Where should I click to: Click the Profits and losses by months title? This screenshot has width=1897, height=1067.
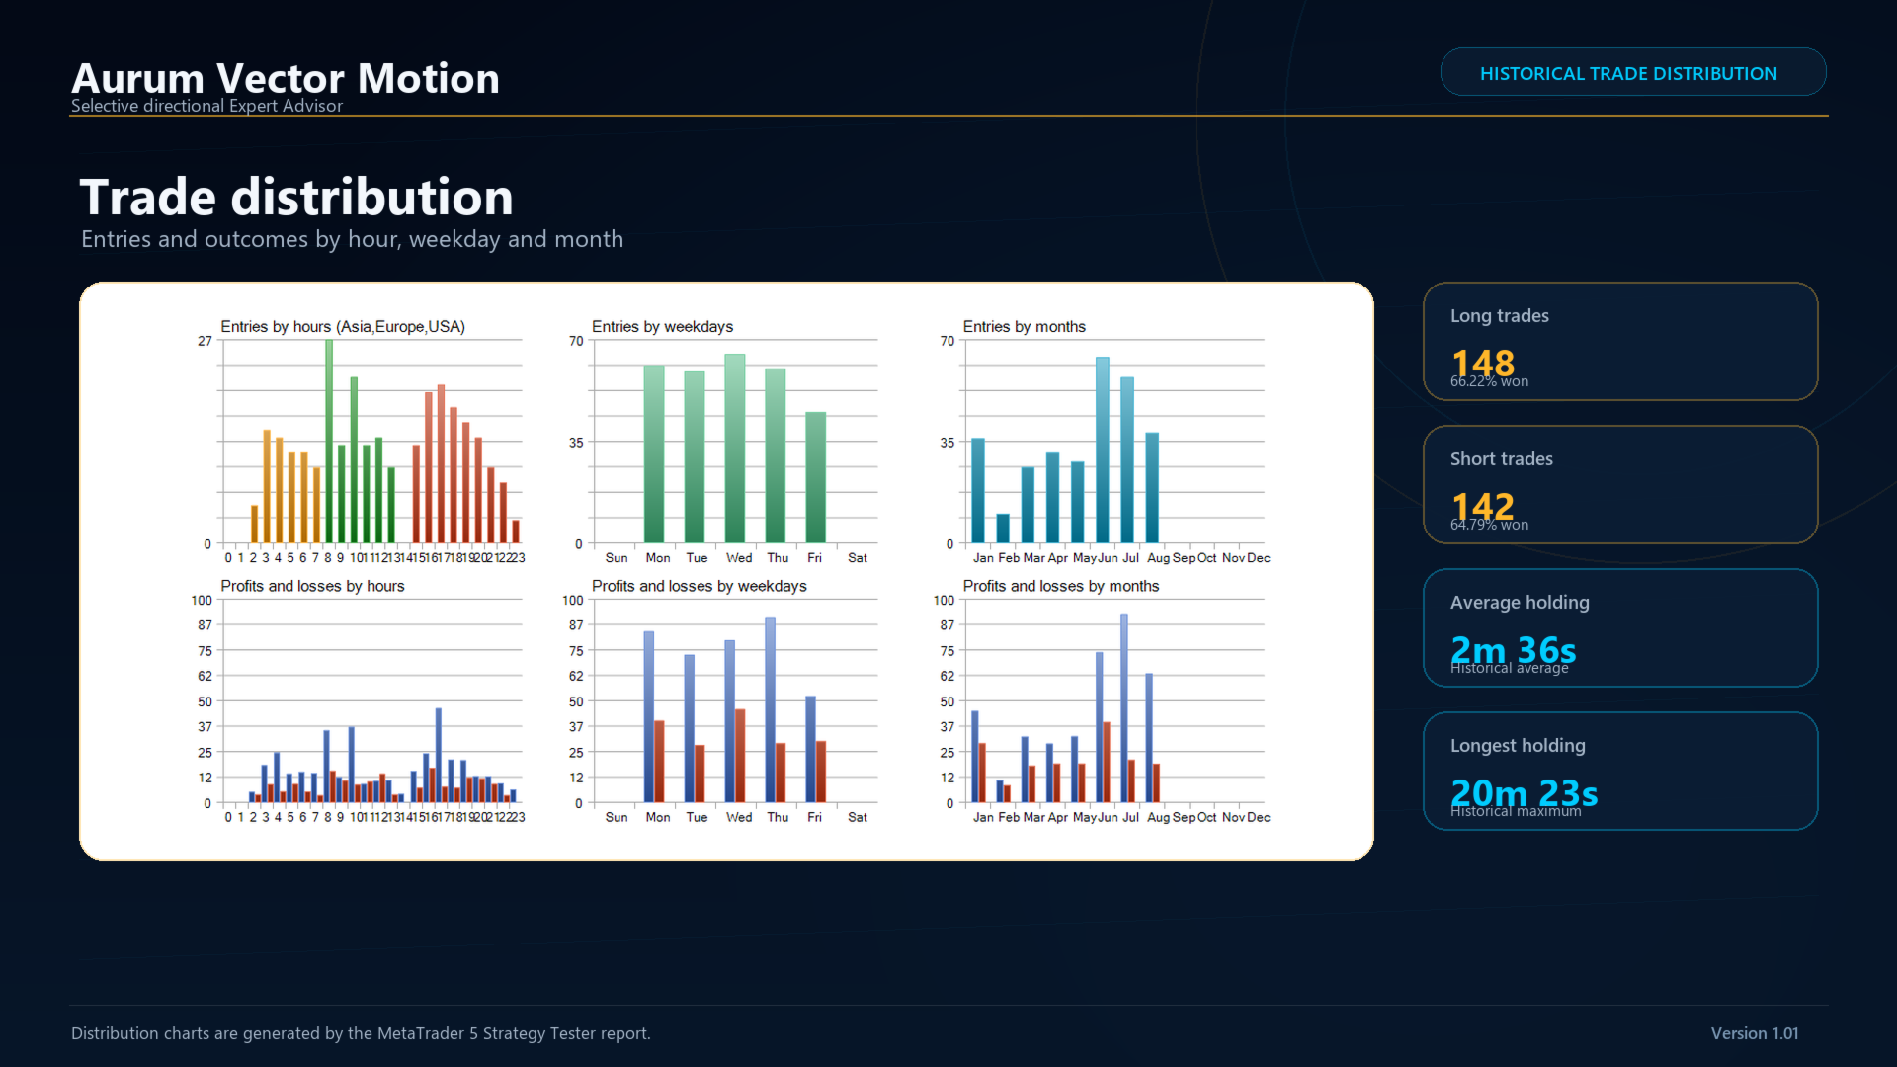[x=1061, y=586]
